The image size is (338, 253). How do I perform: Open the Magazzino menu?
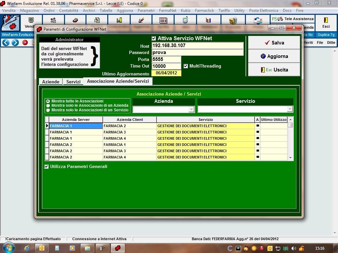click(x=29, y=11)
